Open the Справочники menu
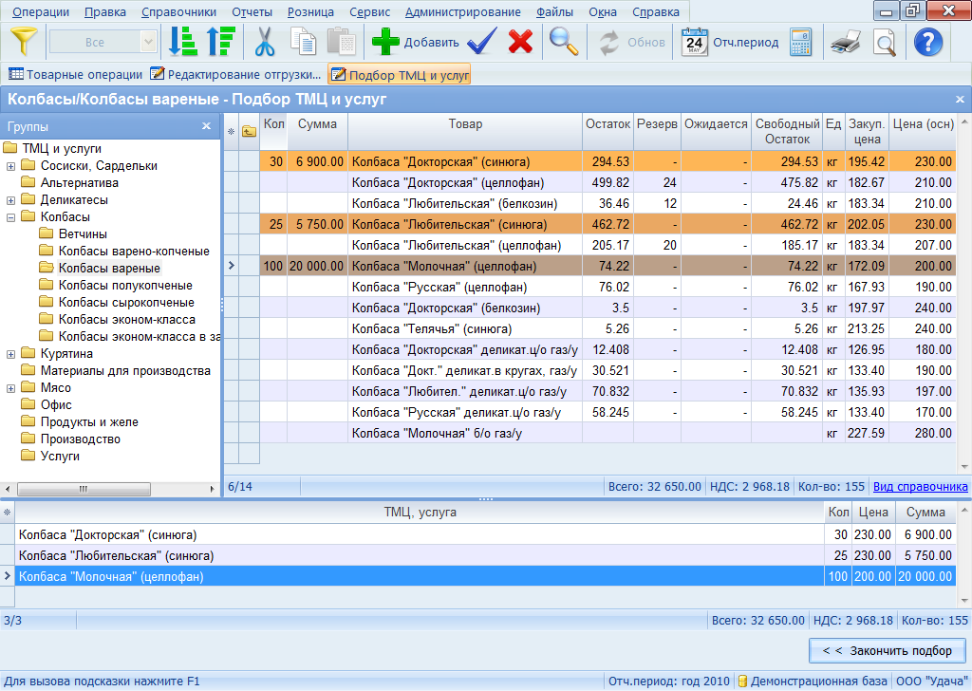The width and height of the screenshot is (972, 691). [178, 12]
